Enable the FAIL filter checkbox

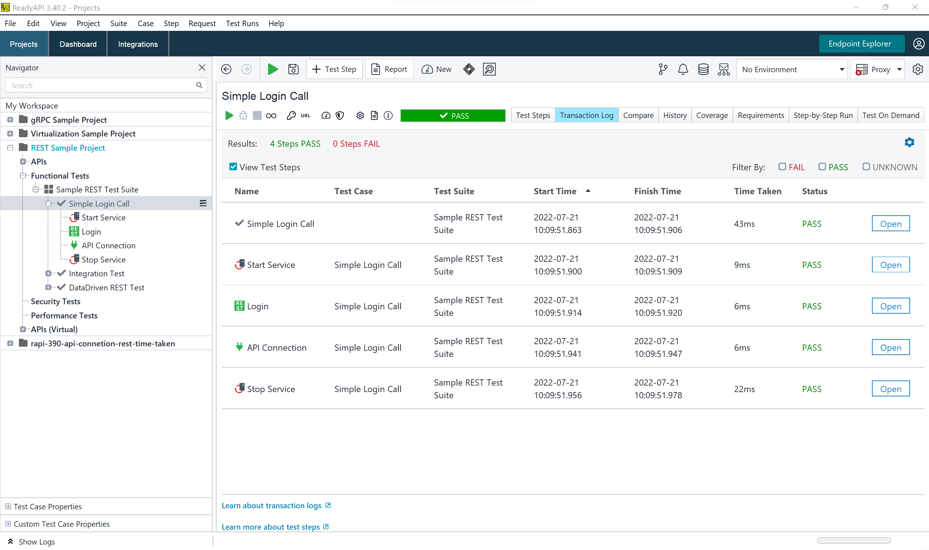(x=782, y=167)
